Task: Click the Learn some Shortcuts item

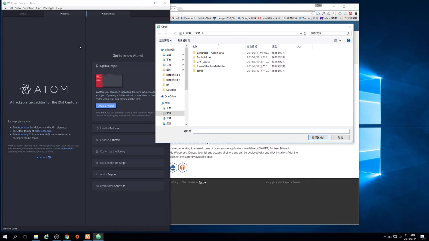Action: point(127,186)
